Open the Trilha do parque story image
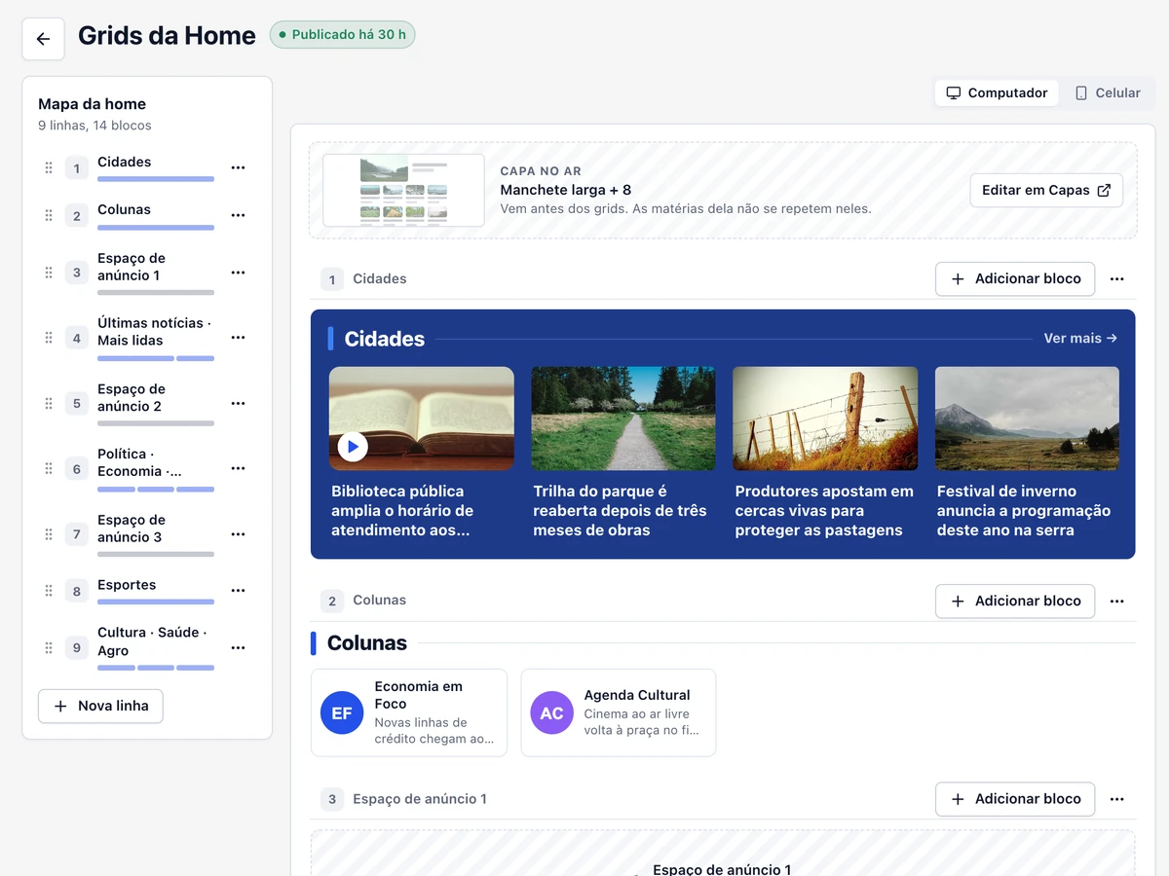This screenshot has width=1169, height=876. (623, 419)
